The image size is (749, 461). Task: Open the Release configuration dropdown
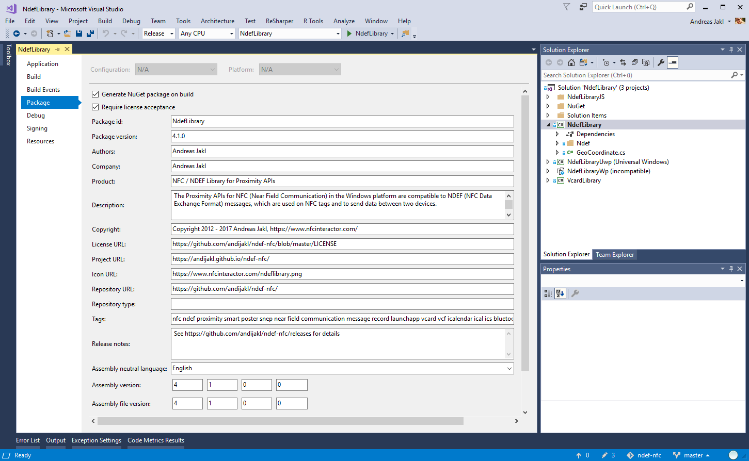[x=159, y=34]
